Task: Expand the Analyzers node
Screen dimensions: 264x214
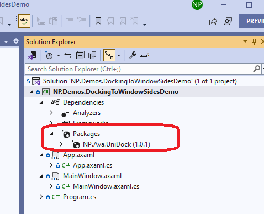Action: [51, 113]
